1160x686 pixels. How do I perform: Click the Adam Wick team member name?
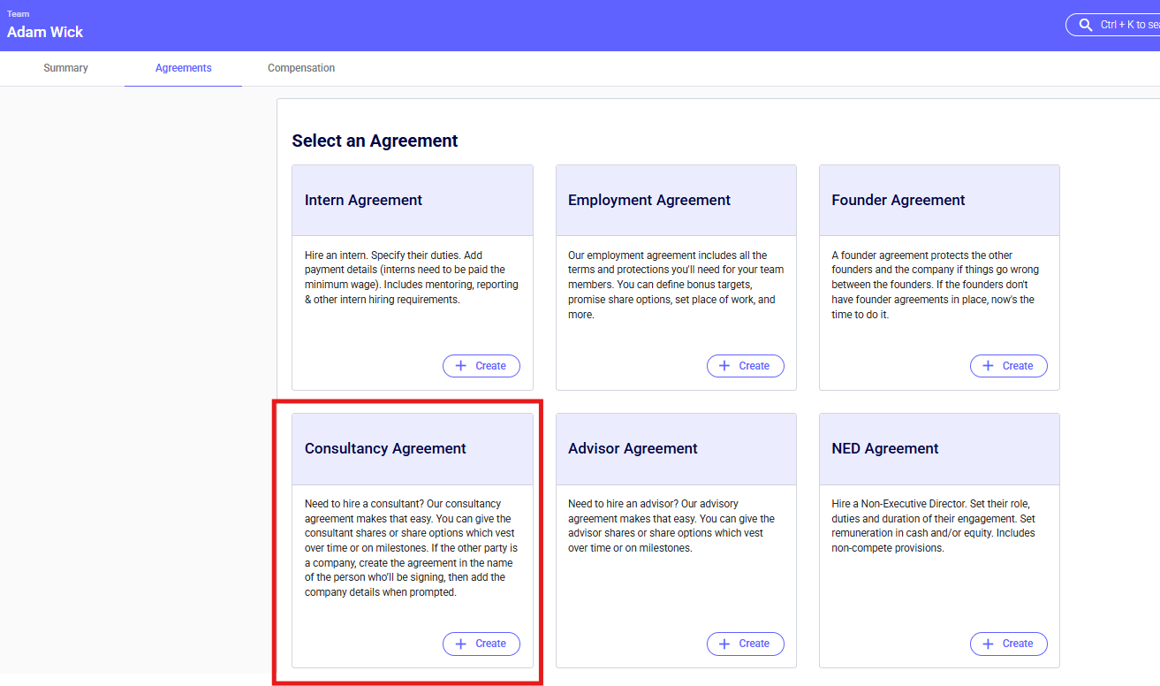45,32
